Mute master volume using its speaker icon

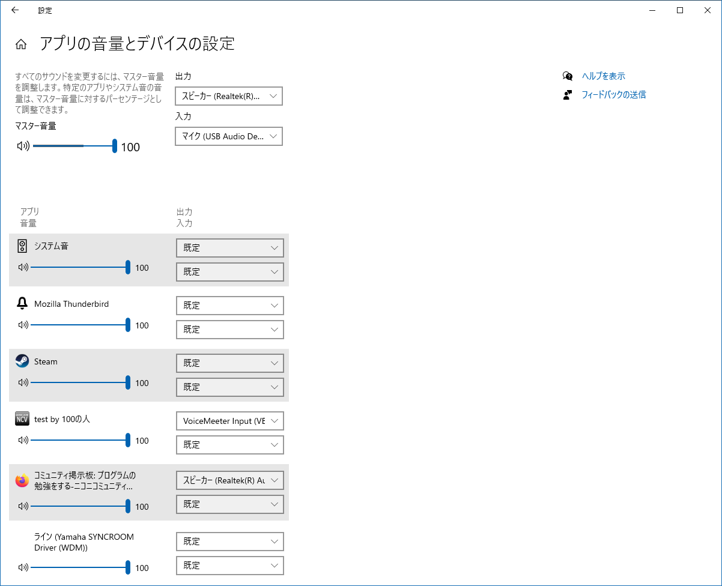click(22, 145)
